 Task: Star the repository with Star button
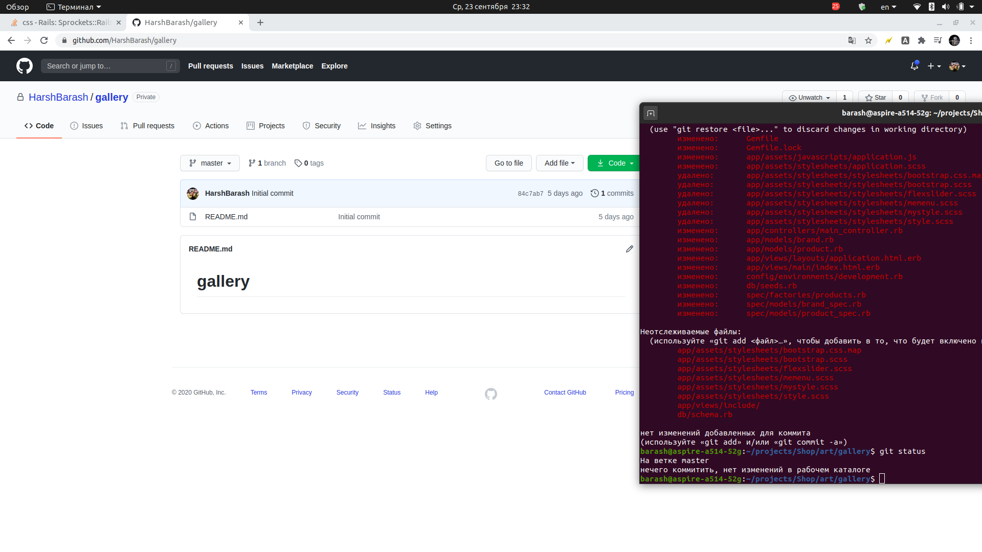point(875,98)
